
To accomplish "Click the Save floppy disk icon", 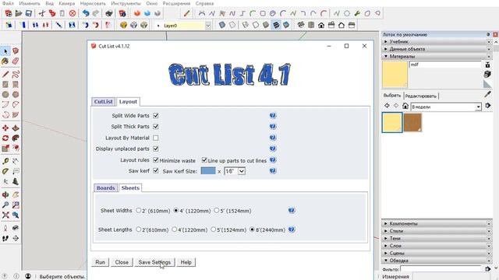I will click(29, 13).
